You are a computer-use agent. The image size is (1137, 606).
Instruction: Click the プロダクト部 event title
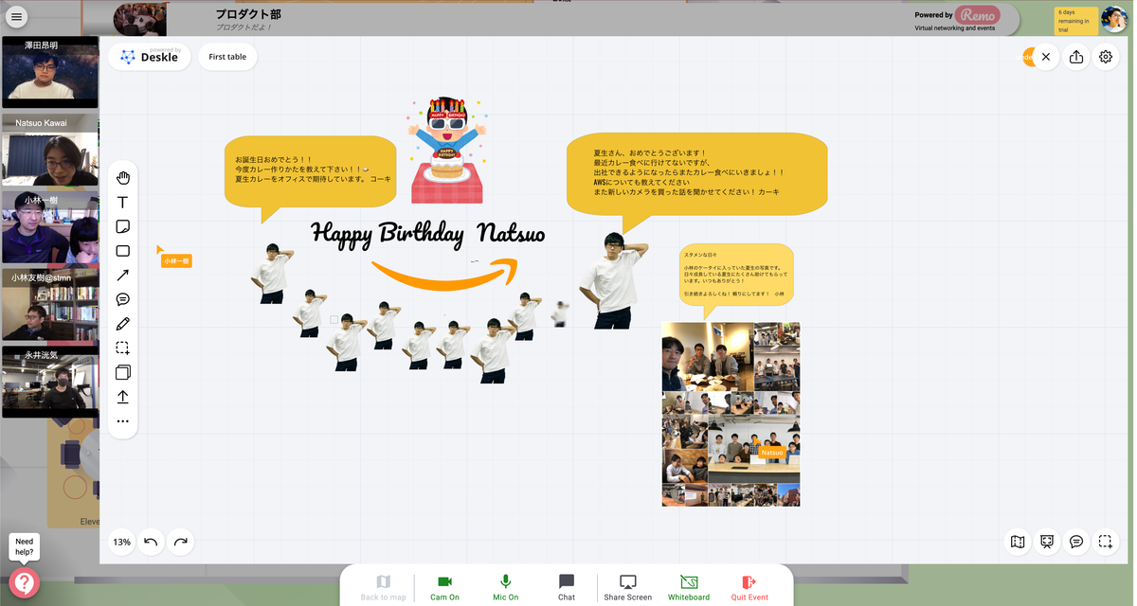(x=248, y=14)
